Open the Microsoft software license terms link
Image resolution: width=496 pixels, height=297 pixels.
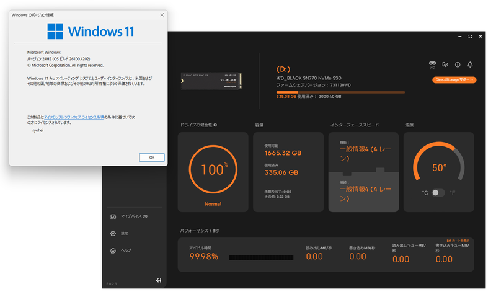pos(74,117)
